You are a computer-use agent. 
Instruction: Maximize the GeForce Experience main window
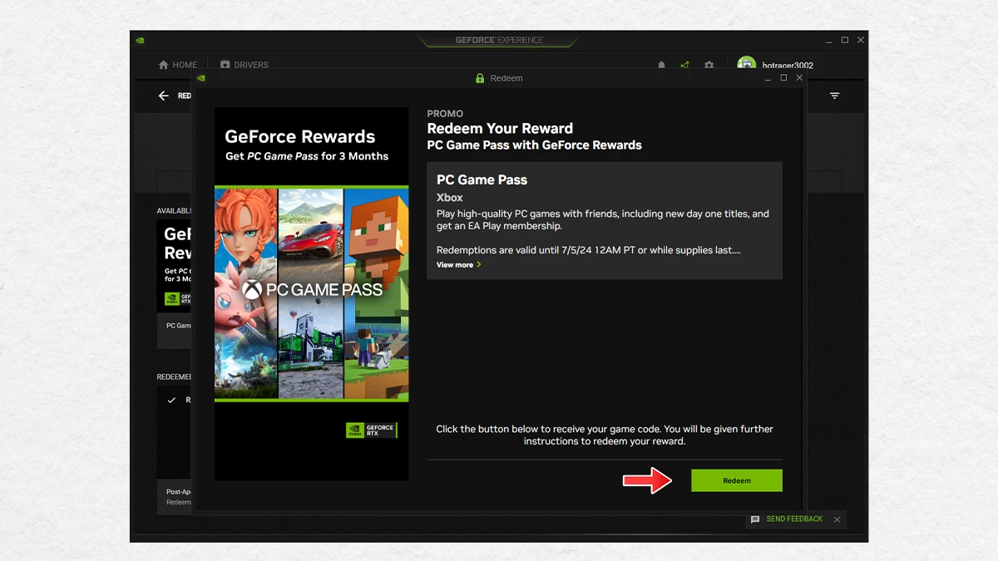click(x=845, y=40)
